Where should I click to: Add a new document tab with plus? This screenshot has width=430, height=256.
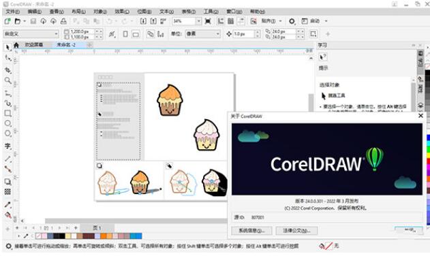(90, 45)
